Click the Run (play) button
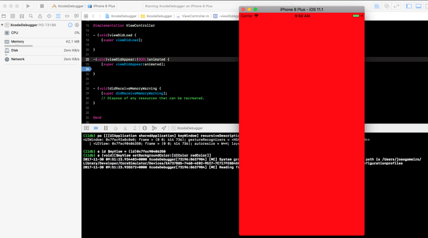The image size is (428, 238). click(28, 6)
